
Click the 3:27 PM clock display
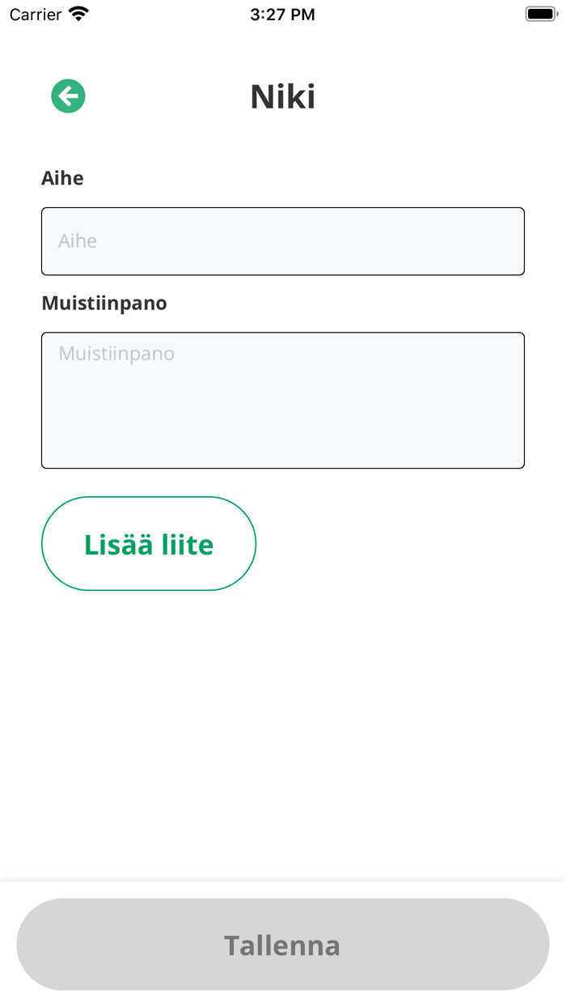pyautogui.click(x=282, y=13)
